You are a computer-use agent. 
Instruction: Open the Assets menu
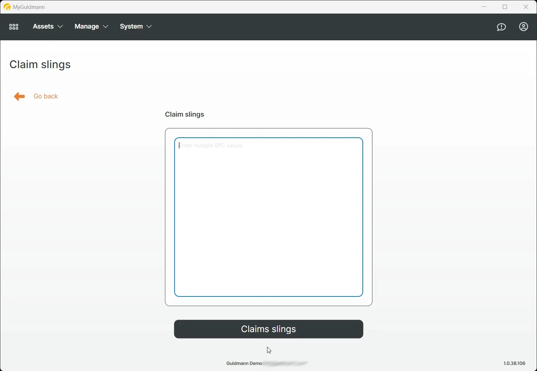43,26
